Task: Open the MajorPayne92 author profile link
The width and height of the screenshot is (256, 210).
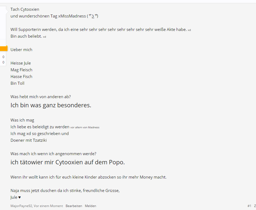Action: point(21,206)
